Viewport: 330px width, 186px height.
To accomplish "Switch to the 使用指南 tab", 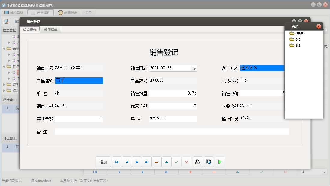I will (x=50, y=29).
